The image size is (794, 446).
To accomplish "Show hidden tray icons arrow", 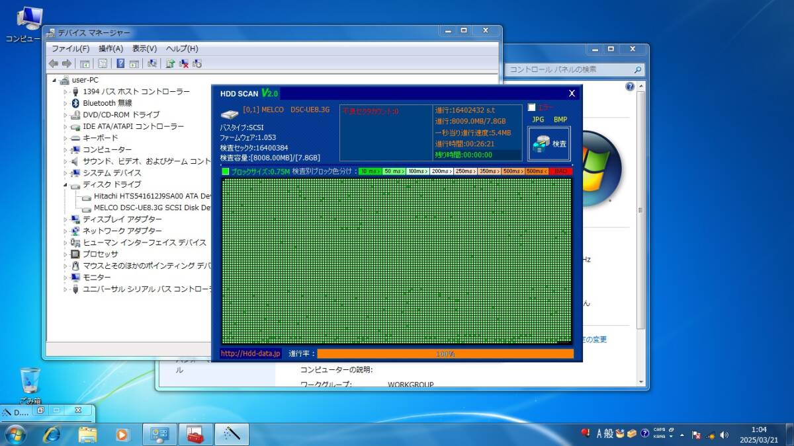I will point(682,435).
